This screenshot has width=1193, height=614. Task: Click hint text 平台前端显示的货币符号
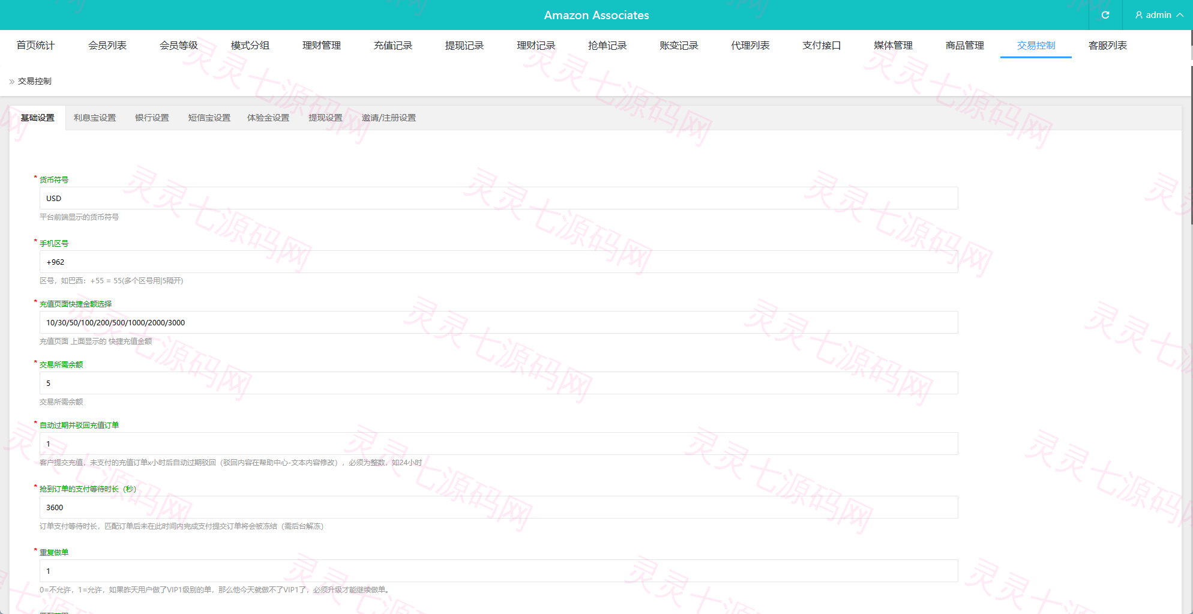click(x=79, y=217)
